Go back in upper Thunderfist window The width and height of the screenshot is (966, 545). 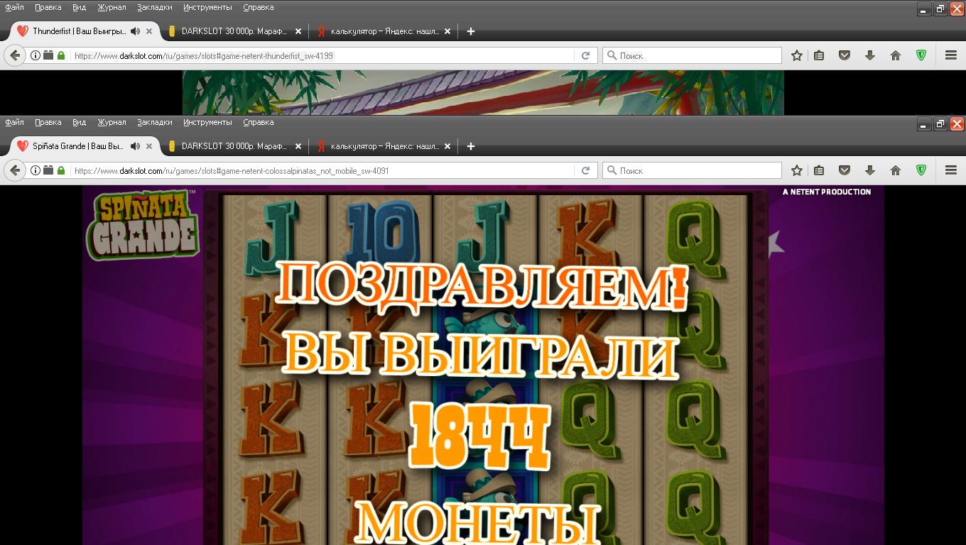pyautogui.click(x=15, y=55)
